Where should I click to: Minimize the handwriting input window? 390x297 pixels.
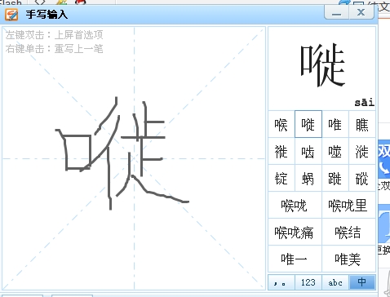tap(336, 12)
